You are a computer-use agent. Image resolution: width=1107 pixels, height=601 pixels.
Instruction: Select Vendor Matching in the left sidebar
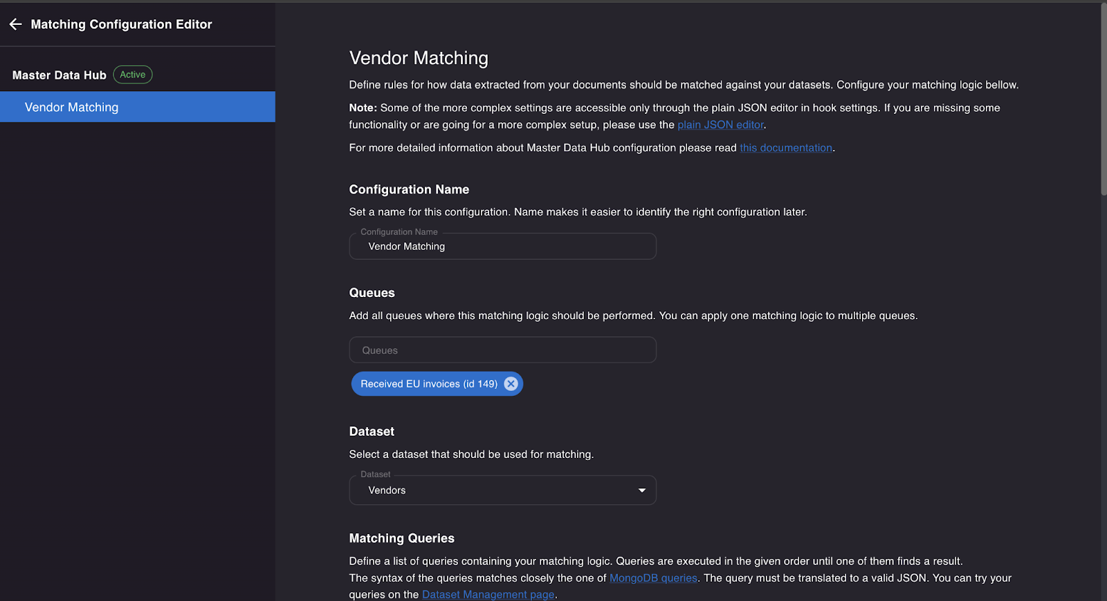pos(72,107)
